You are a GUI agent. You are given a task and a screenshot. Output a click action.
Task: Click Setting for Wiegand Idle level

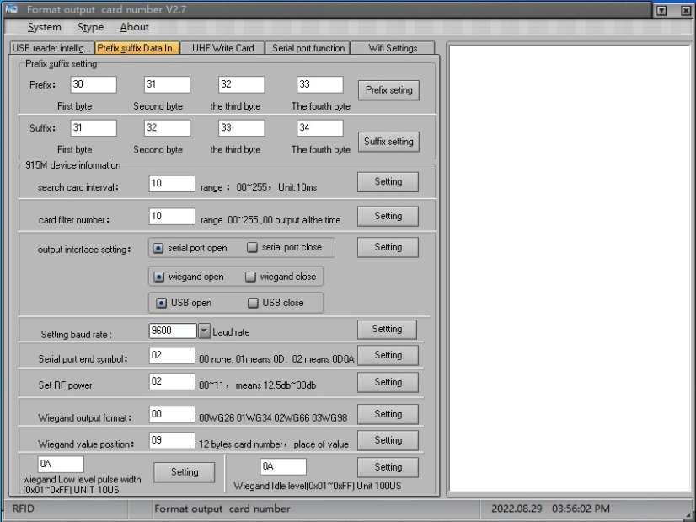387,466
